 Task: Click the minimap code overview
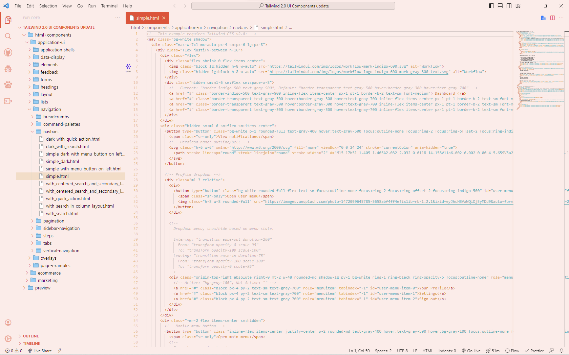[x=540, y=68]
